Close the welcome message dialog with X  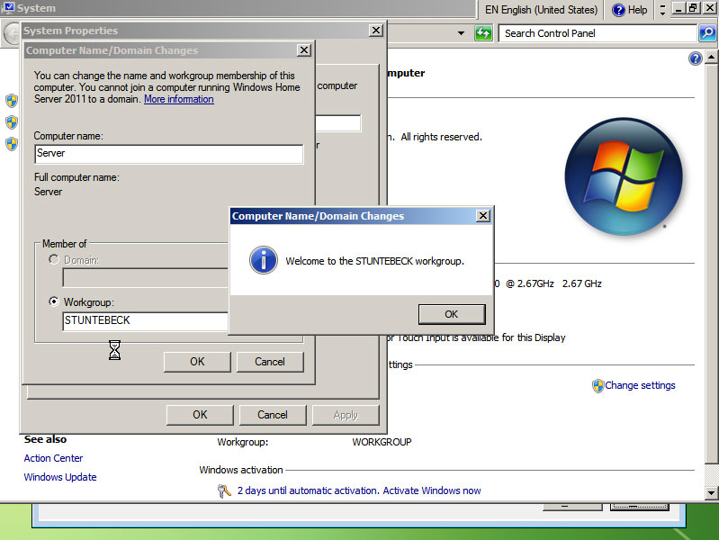[483, 216]
